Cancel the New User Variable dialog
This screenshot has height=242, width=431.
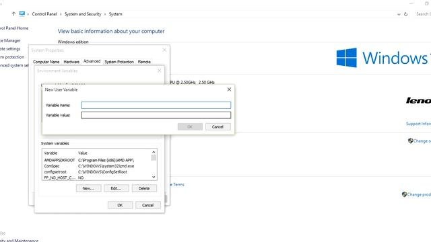(218, 127)
